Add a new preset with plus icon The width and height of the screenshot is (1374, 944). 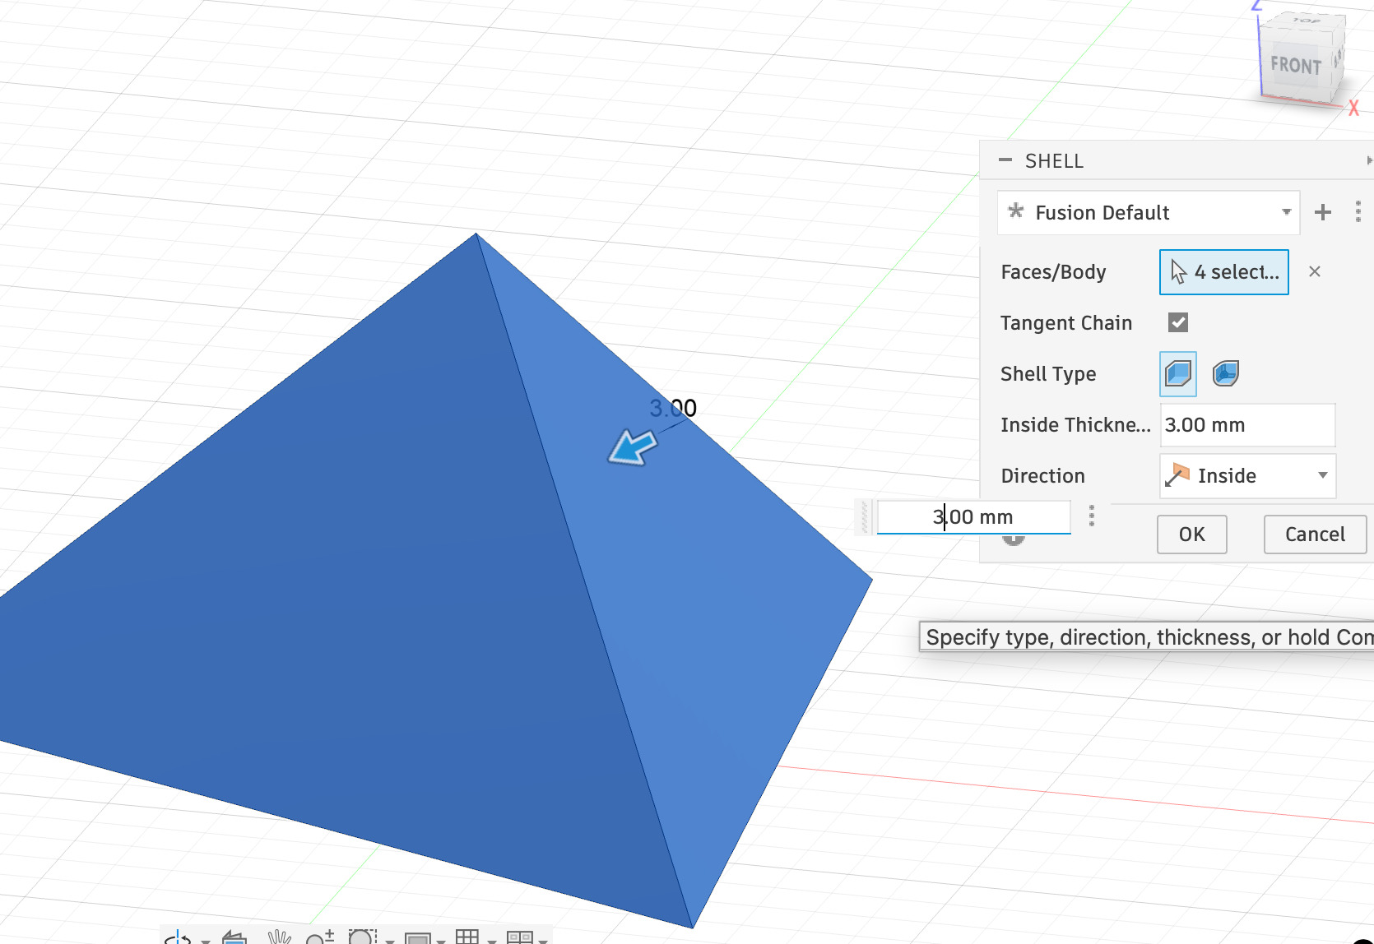pos(1323,212)
